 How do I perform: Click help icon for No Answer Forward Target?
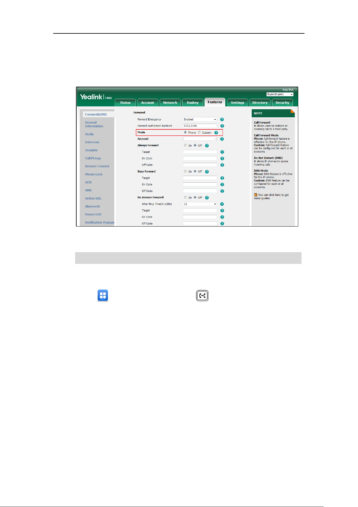click(222, 211)
